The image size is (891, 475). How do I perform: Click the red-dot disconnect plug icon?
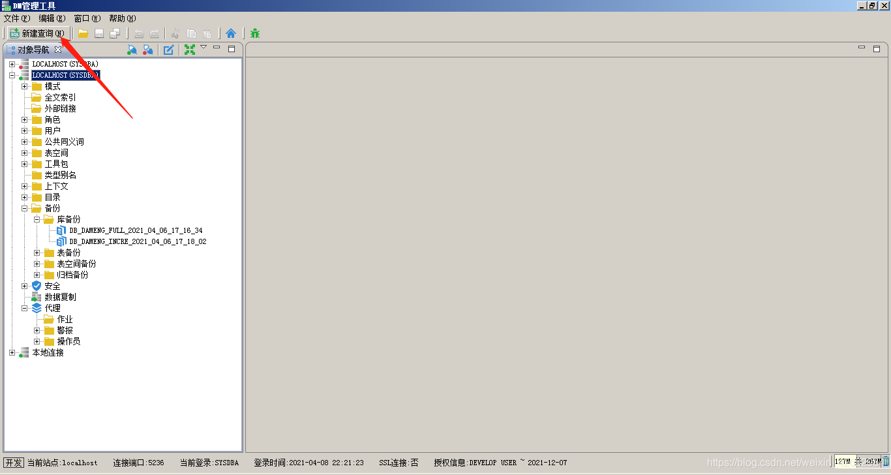(148, 50)
